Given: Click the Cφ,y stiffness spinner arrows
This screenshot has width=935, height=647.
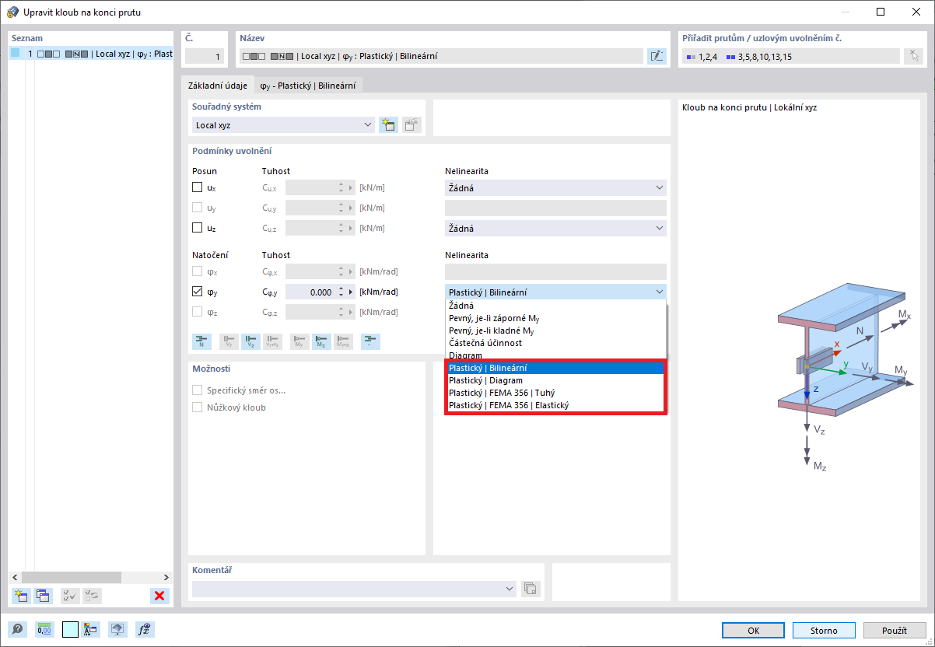Looking at the screenshot, I should (340, 292).
